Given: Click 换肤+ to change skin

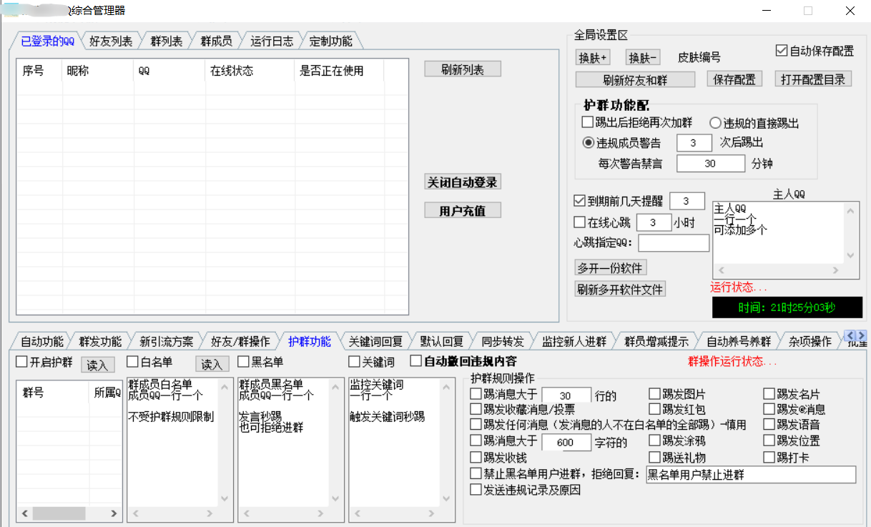Looking at the screenshot, I should click(593, 58).
